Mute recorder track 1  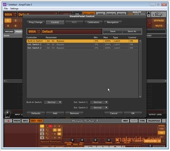[59, 126]
